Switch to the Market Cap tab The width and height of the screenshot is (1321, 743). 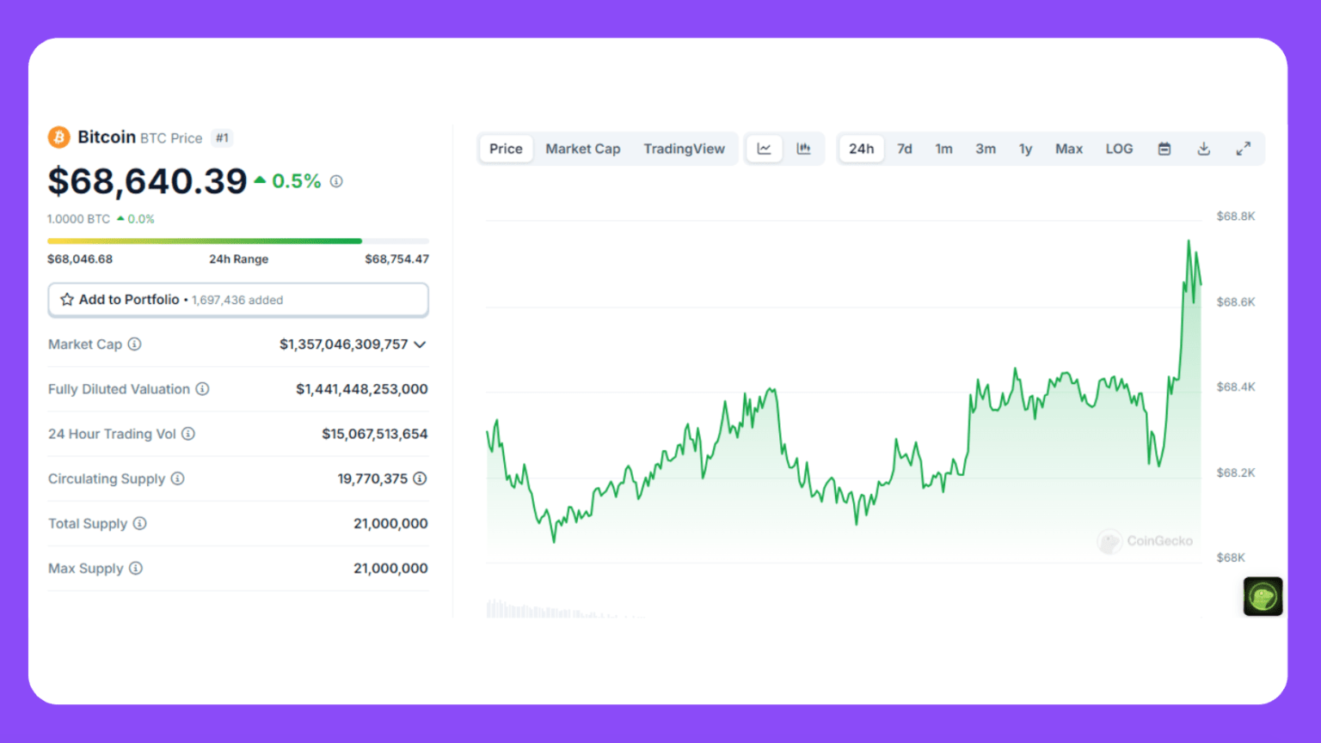(583, 148)
